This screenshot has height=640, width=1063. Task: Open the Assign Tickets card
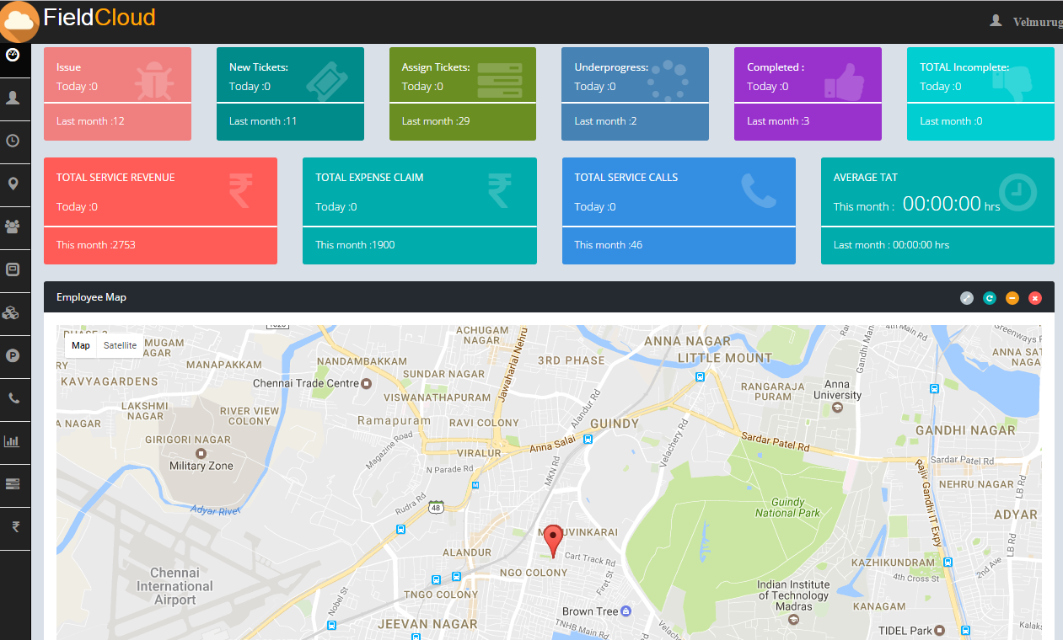(x=462, y=93)
